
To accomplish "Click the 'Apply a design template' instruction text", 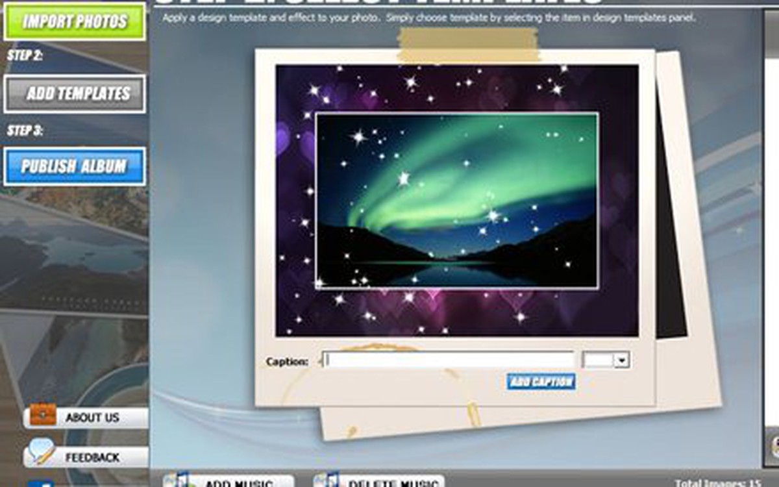I will pos(429,18).
